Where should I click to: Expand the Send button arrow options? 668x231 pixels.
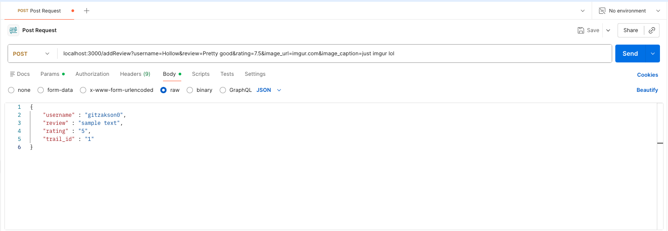(652, 54)
